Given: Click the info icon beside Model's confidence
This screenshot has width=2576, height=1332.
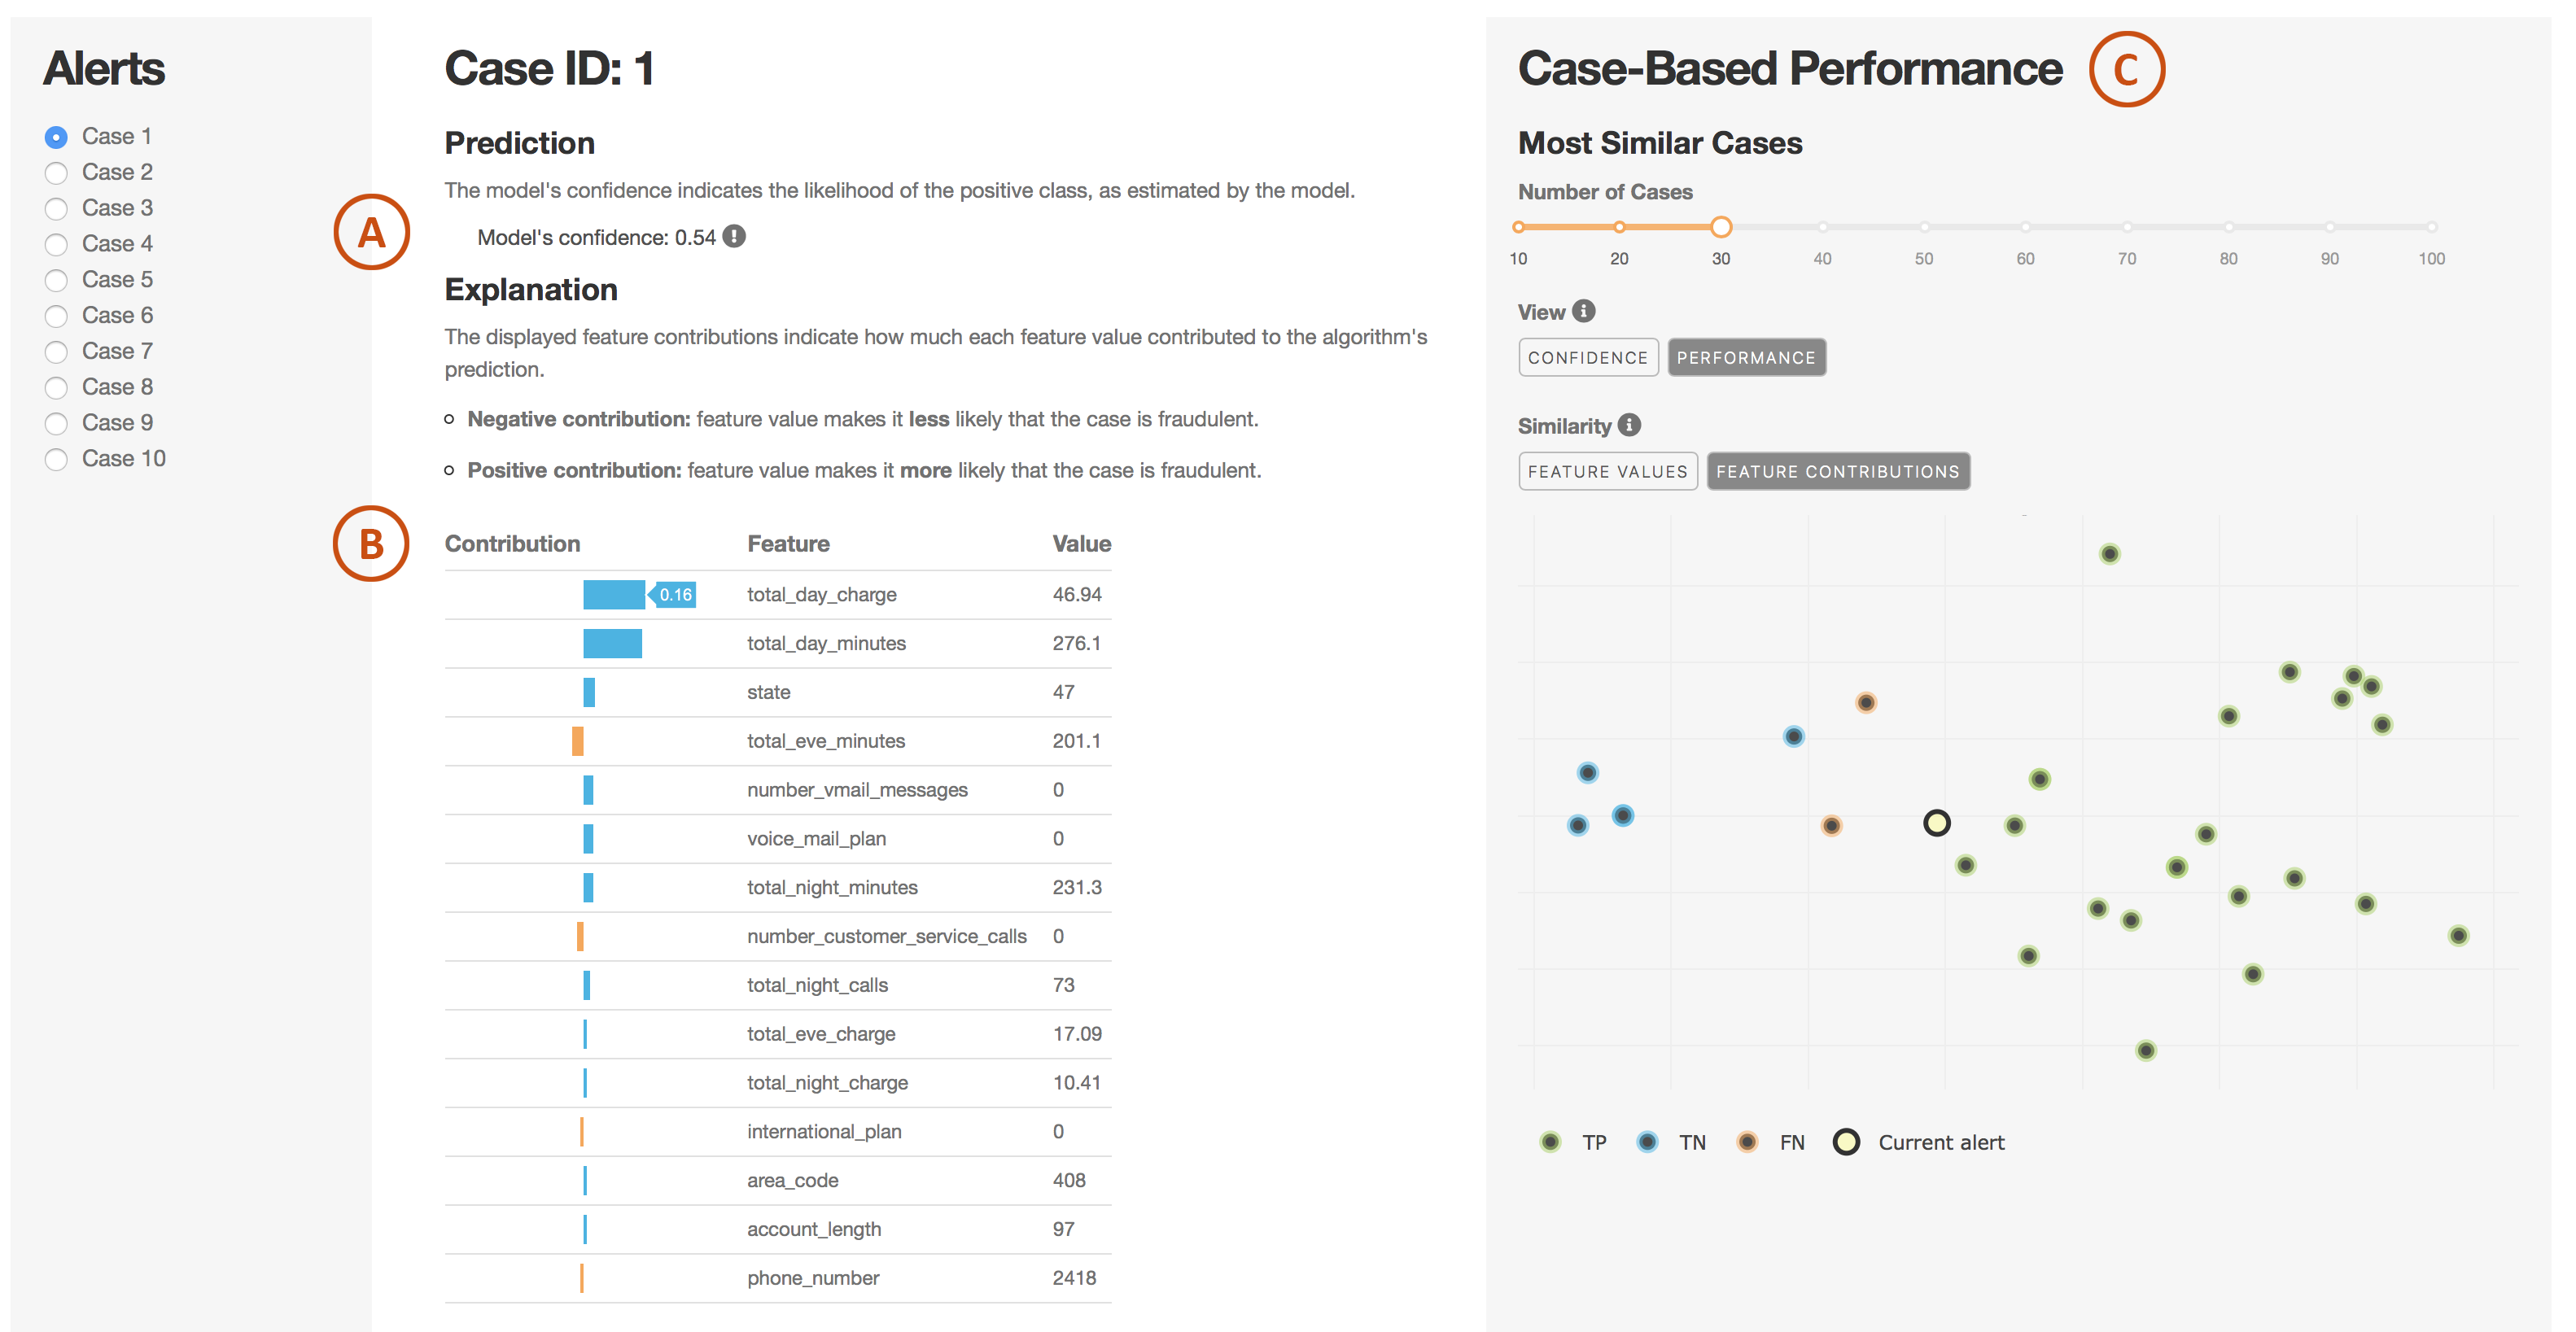Looking at the screenshot, I should 734,236.
